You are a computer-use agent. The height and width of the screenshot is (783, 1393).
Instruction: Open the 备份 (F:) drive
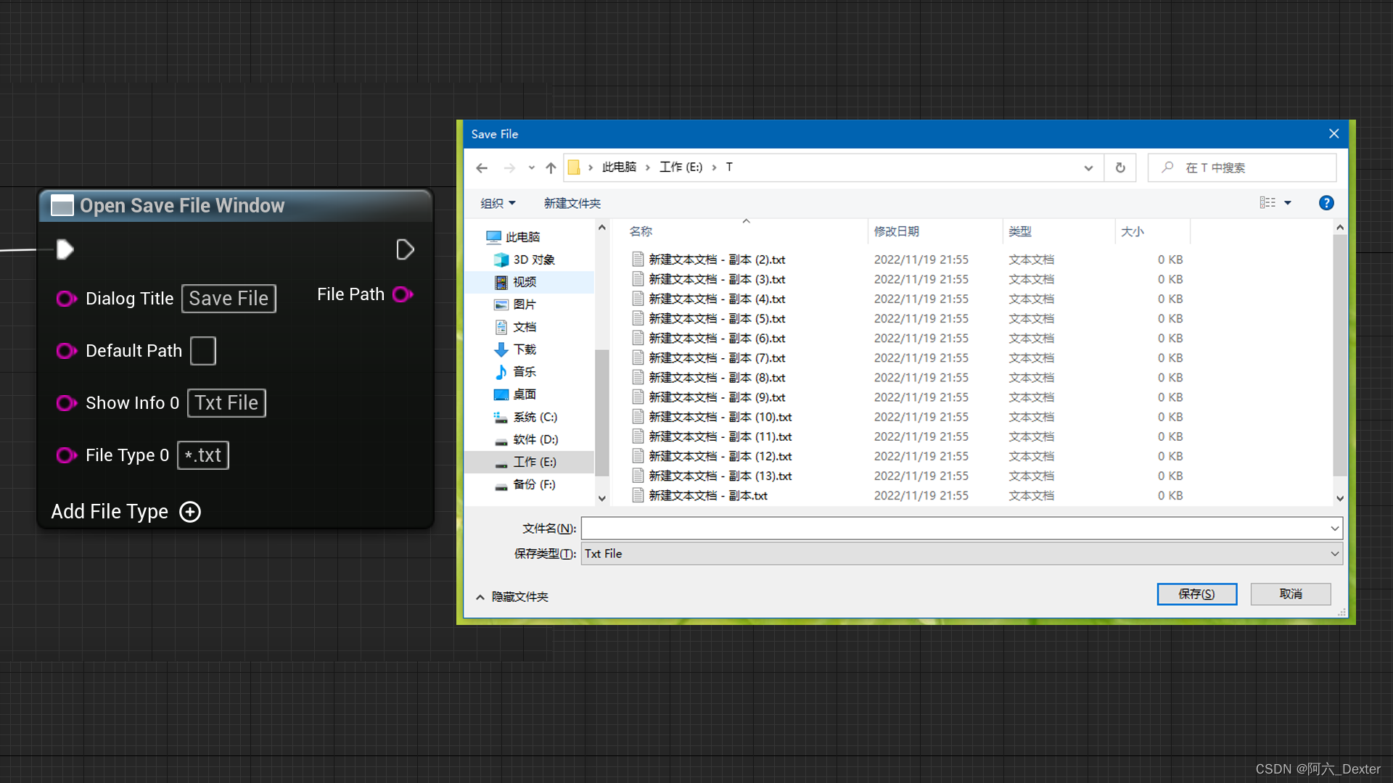(x=534, y=484)
